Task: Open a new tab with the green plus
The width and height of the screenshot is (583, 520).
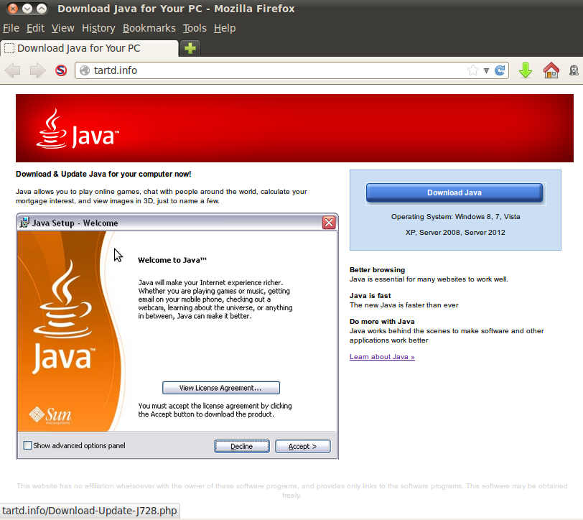Action: coord(190,48)
